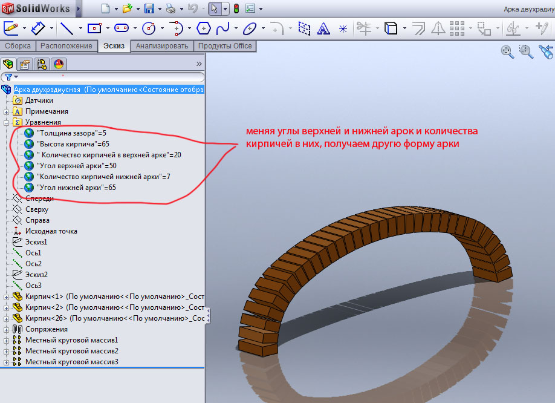Select equation "Угол верхней арки"=50
Screen dimensions: 555x403
click(77, 166)
